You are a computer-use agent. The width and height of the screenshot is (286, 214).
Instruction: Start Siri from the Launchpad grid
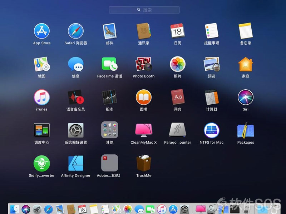pyautogui.click(x=246, y=97)
